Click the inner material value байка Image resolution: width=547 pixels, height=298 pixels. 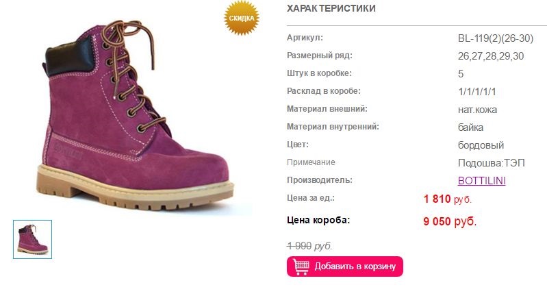[x=470, y=127]
